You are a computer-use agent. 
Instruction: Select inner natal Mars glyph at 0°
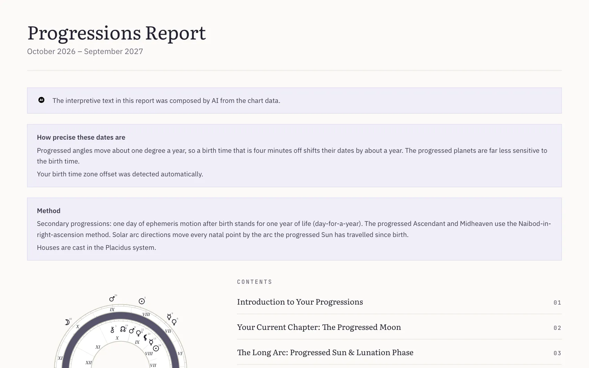tap(132, 331)
